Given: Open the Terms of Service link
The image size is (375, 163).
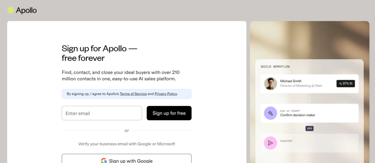Looking at the screenshot, I should pos(133,94).
